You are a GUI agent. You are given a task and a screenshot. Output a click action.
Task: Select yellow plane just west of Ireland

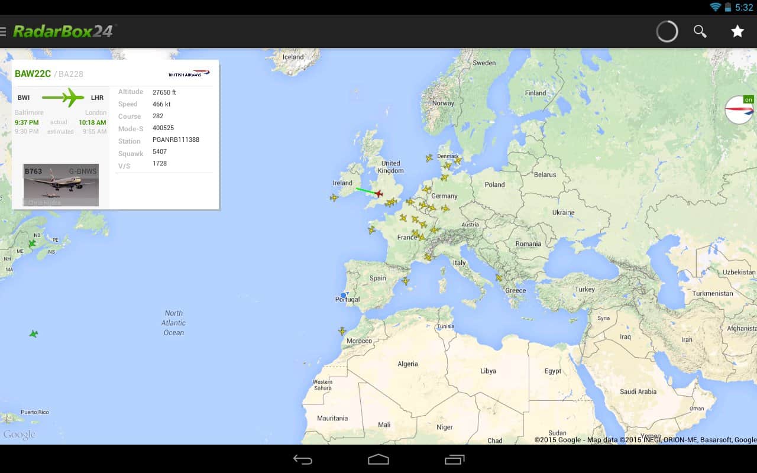pyautogui.click(x=334, y=197)
